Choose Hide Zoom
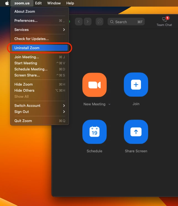 [40, 84]
